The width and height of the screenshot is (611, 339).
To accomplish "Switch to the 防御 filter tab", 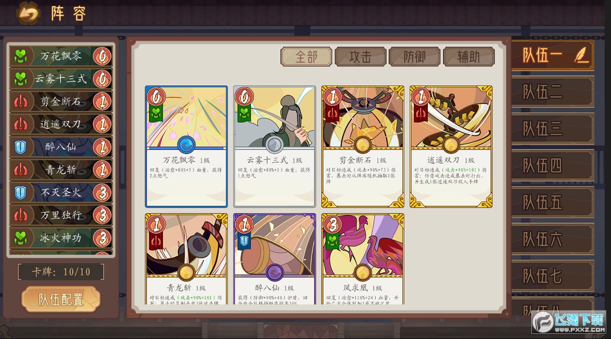I will (414, 57).
